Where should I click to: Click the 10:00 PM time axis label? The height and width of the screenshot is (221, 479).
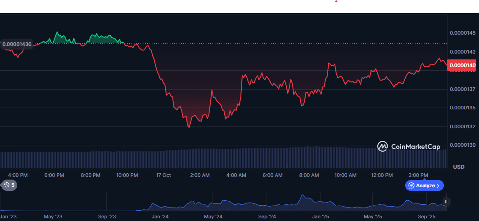127,175
